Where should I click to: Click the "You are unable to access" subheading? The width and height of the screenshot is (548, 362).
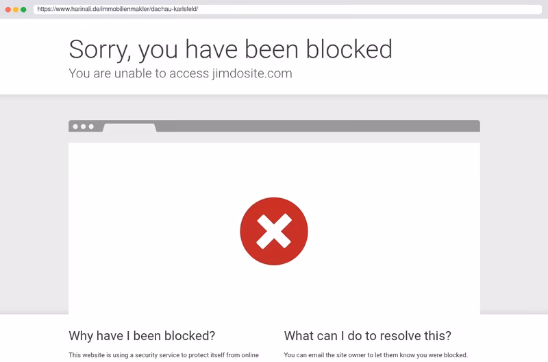tap(139, 73)
